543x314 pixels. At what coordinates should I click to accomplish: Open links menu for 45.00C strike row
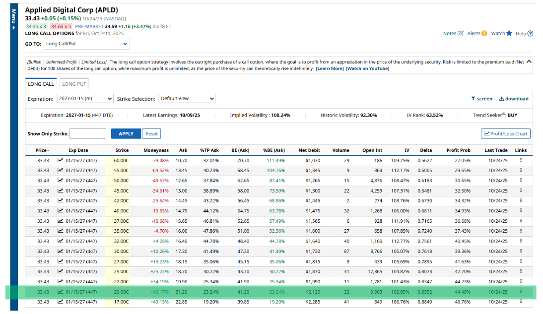pos(521,190)
